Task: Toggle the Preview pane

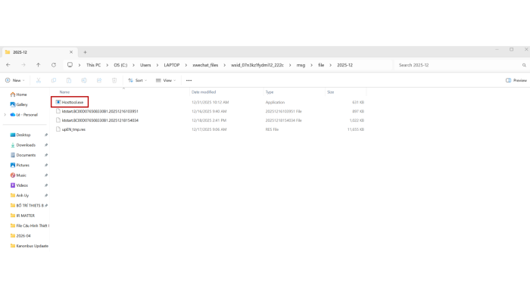Action: (516, 80)
